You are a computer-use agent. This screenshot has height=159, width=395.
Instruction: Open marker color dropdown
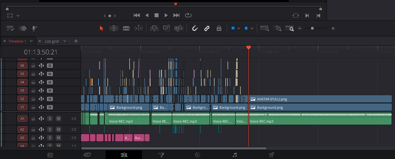coord(252,29)
